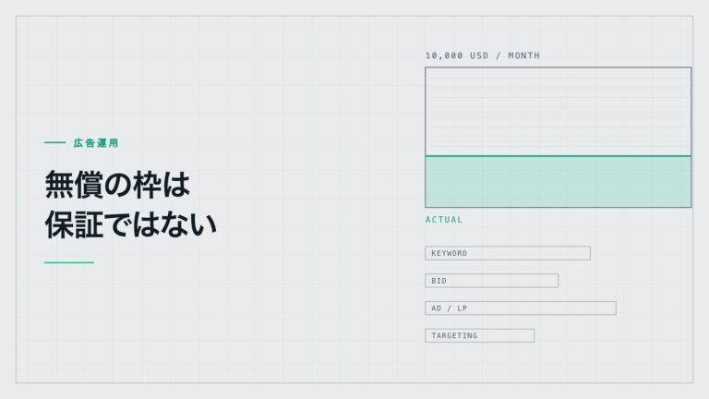The image size is (709, 399).
Task: Click the green underline below the headline
Action: tap(69, 262)
